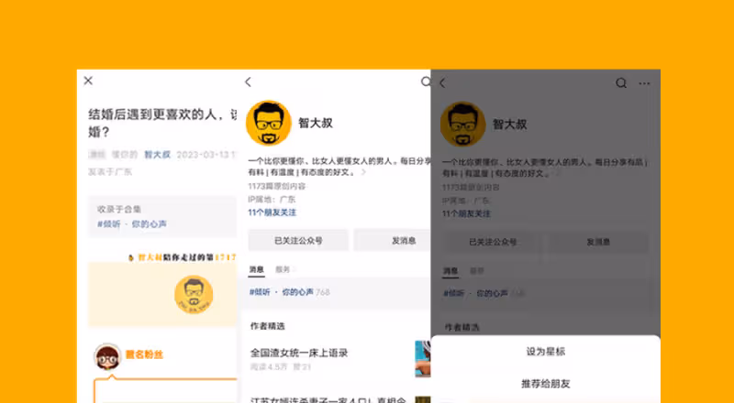Expand the profile description chevron
Viewport: 734px width, 403px height.
[x=363, y=172]
